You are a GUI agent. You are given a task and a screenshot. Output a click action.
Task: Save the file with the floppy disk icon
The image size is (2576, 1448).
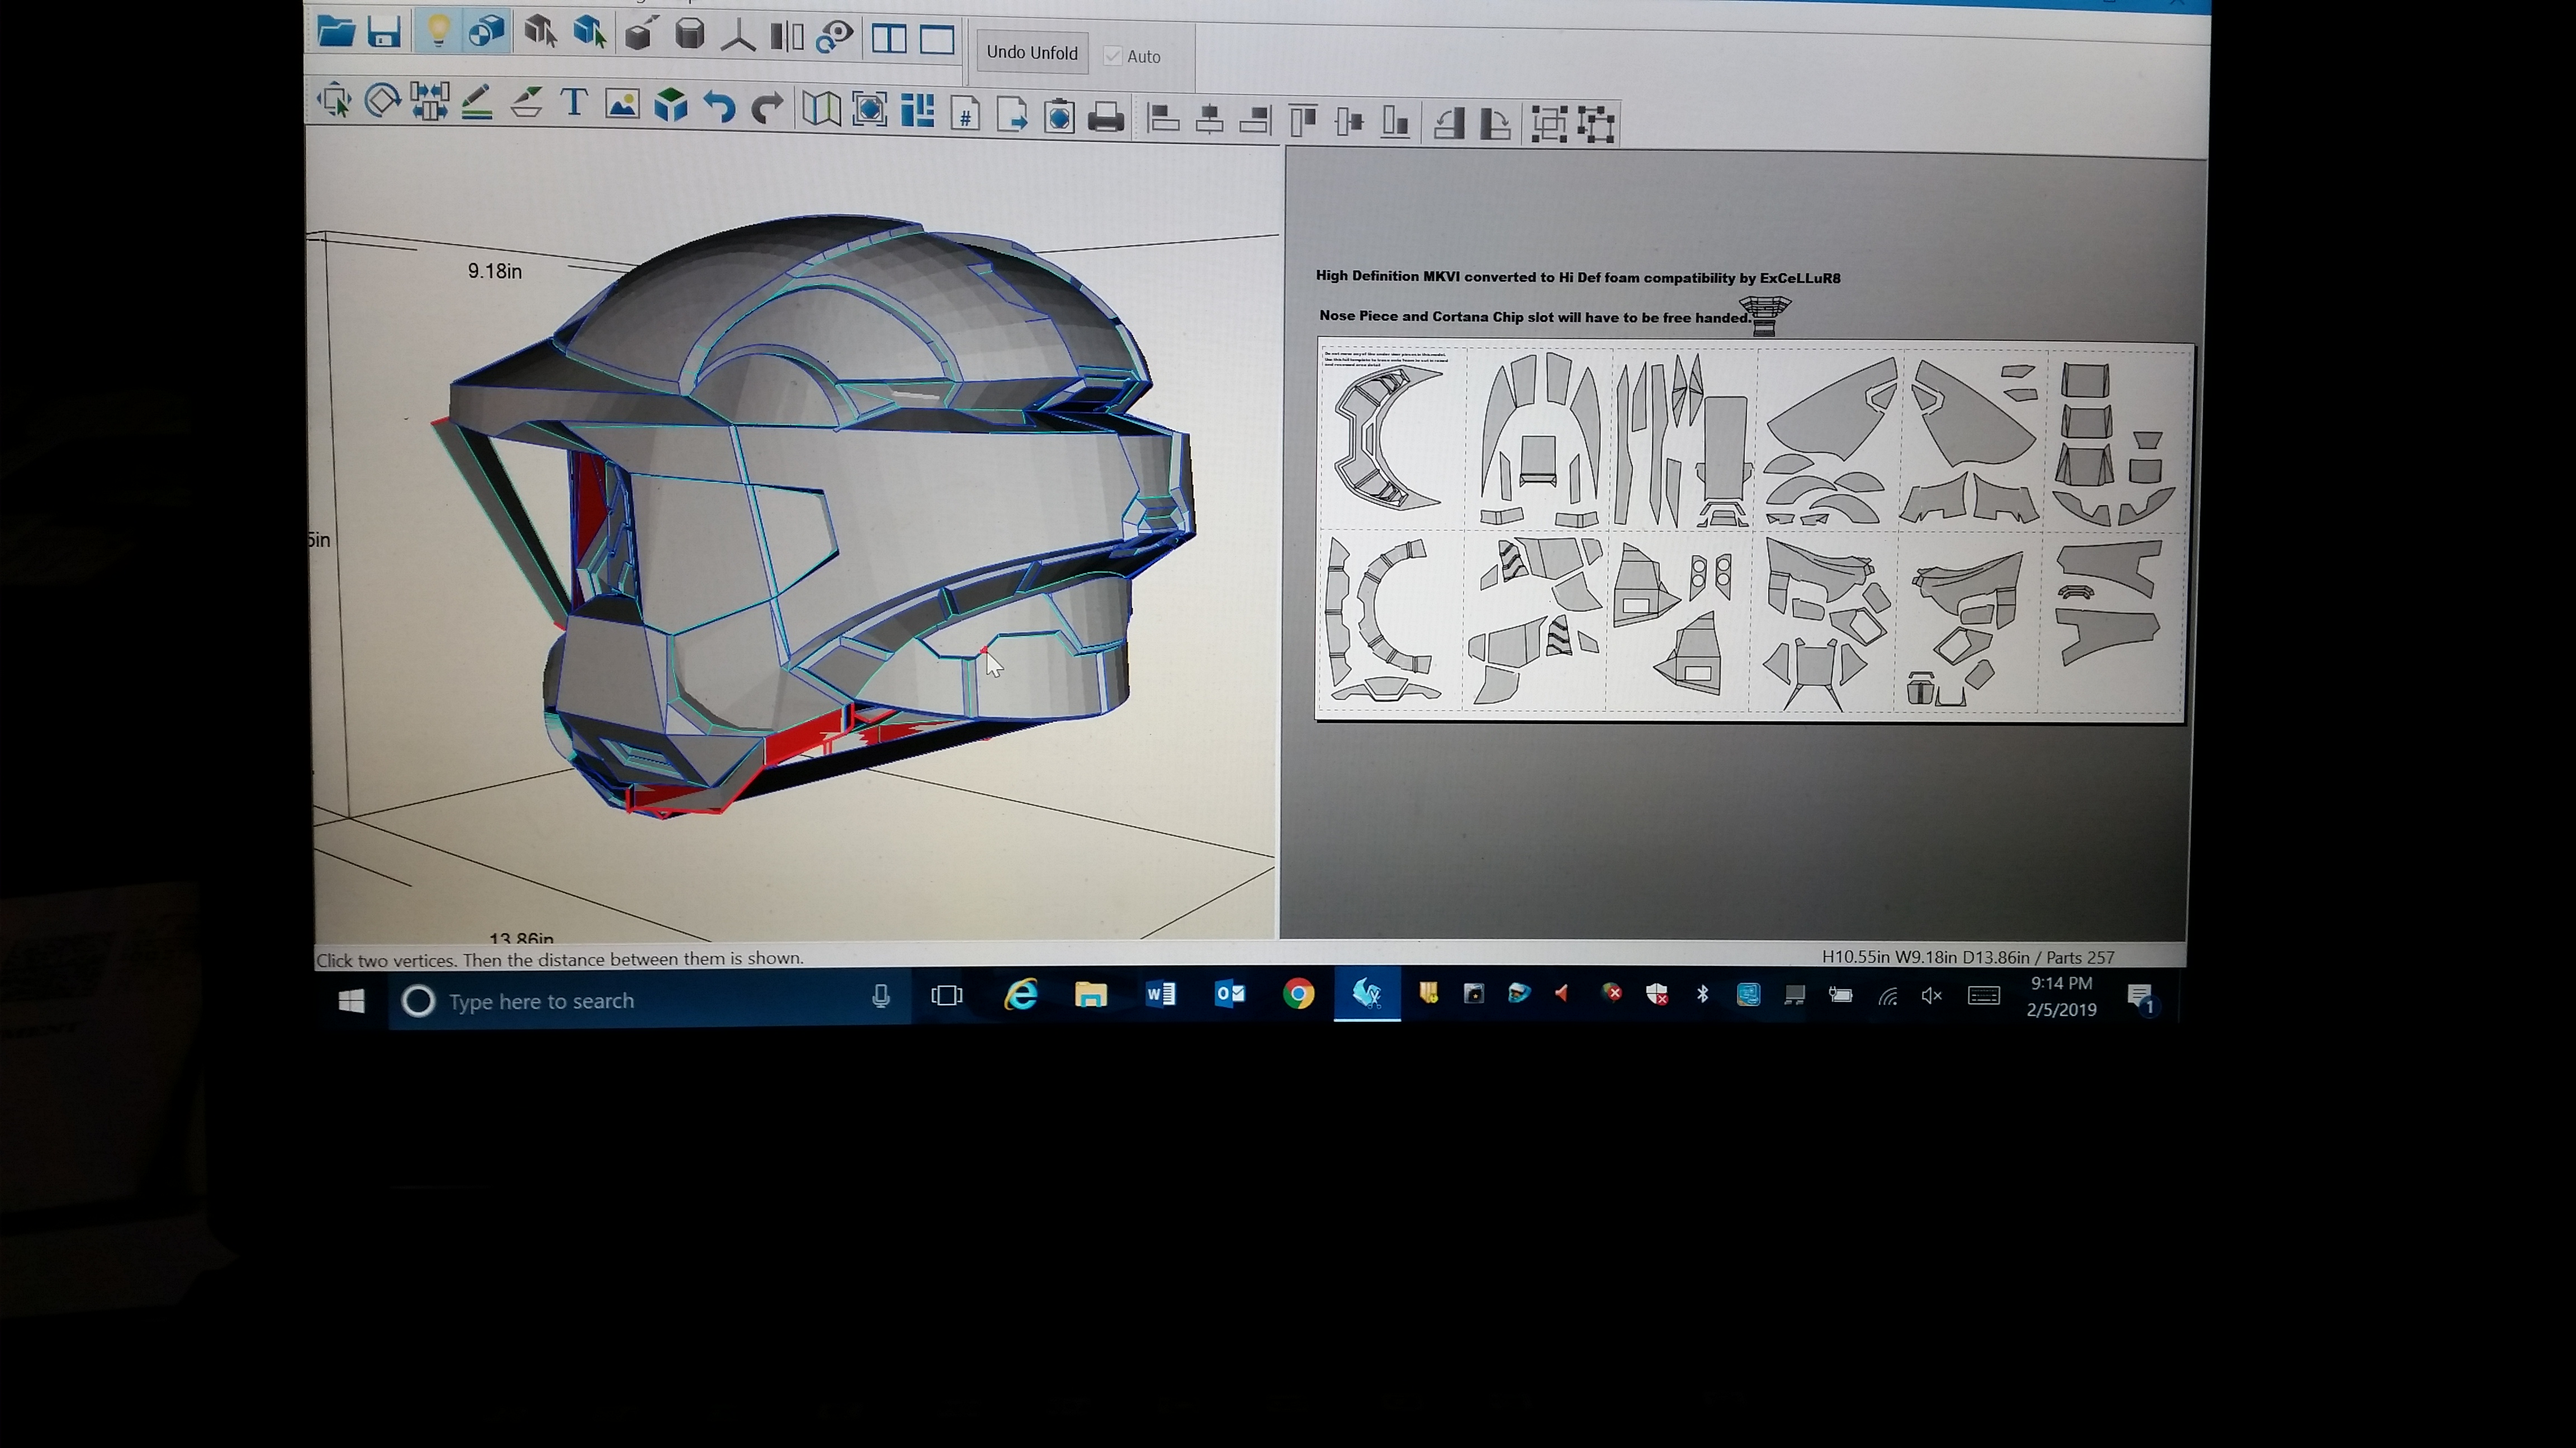[x=384, y=32]
